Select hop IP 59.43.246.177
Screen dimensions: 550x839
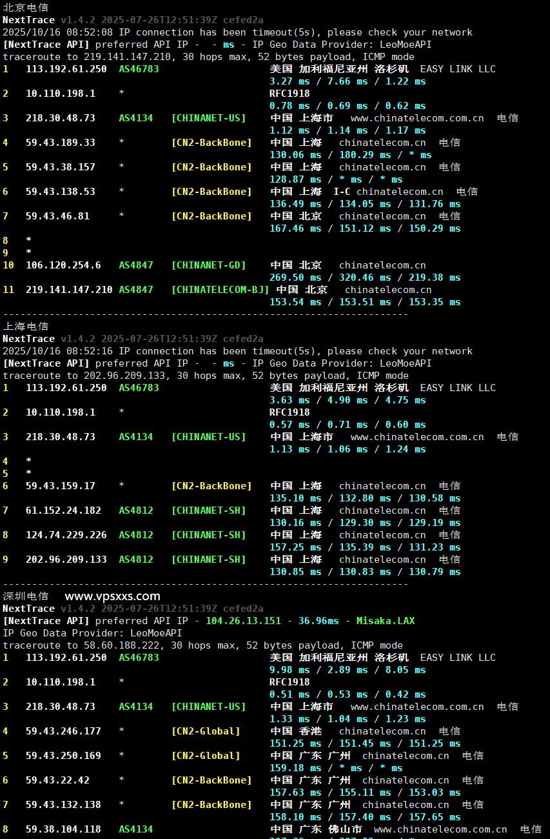click(63, 731)
